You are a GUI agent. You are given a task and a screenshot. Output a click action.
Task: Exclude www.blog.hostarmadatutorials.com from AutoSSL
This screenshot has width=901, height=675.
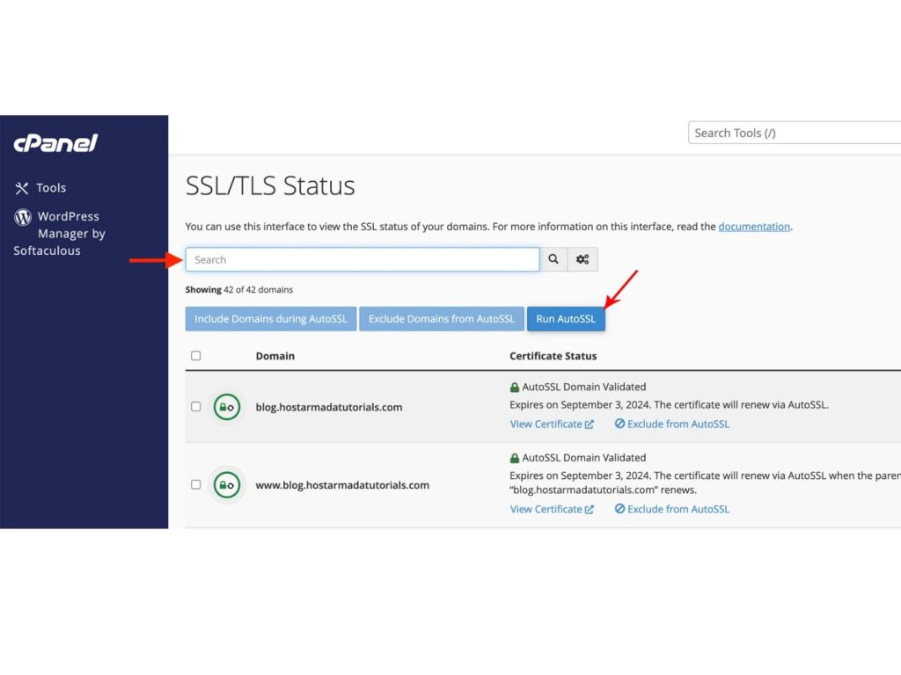click(671, 509)
